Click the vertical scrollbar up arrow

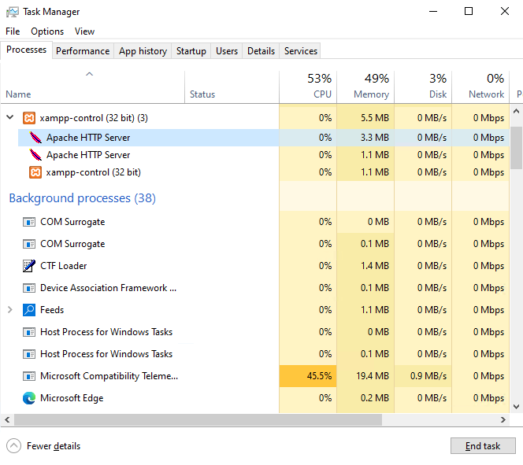pos(516,111)
